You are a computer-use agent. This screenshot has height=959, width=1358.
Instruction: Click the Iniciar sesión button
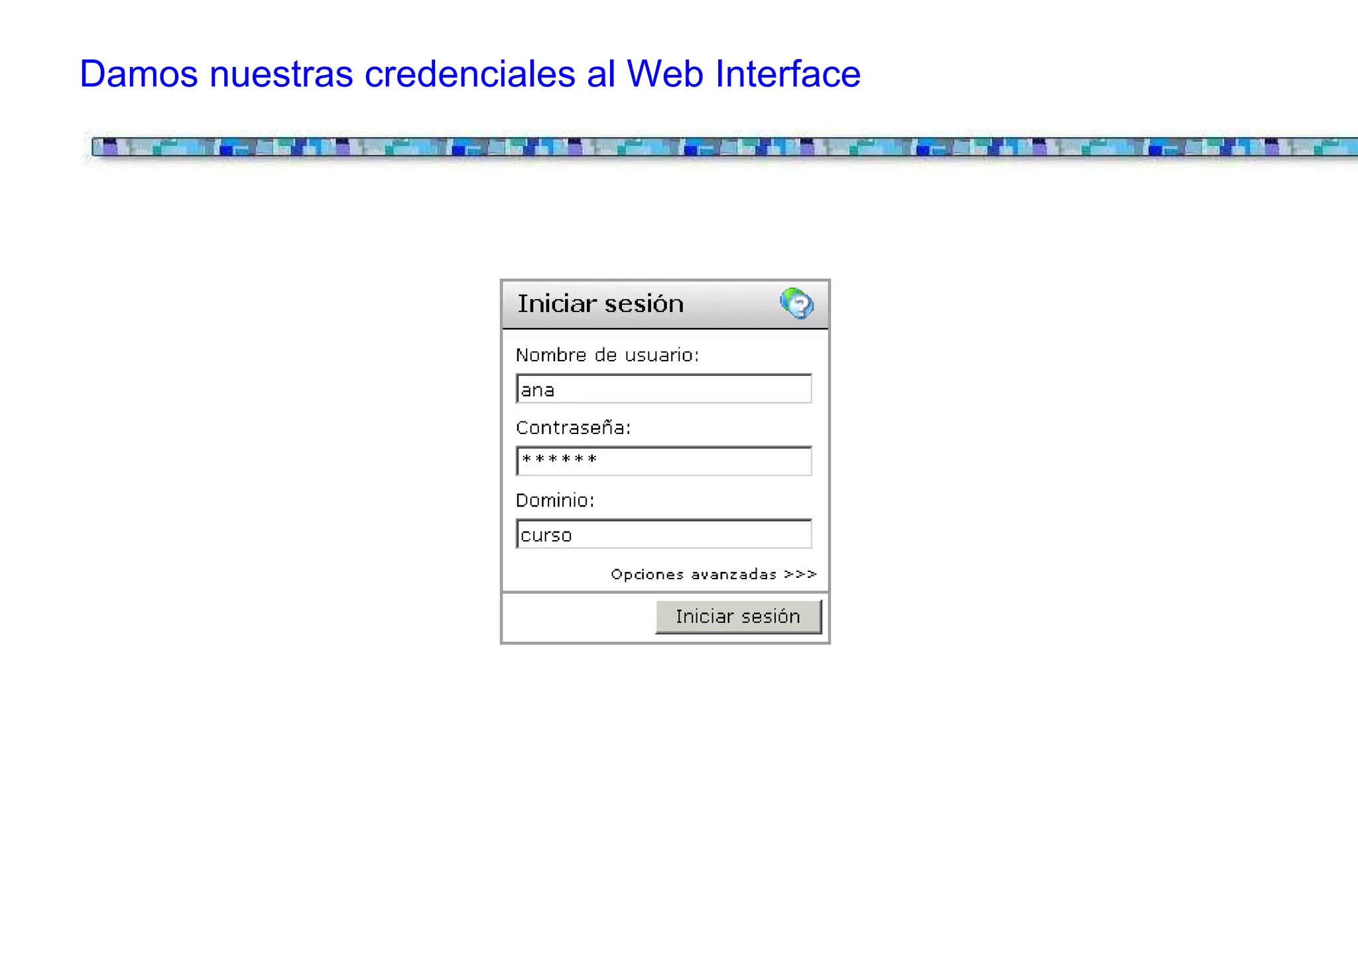tap(739, 617)
